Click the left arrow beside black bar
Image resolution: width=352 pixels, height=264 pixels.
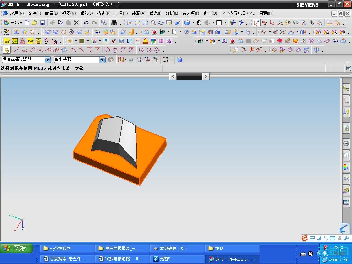pos(173,77)
